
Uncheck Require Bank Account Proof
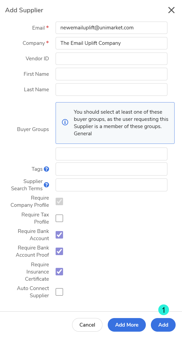[59, 251]
